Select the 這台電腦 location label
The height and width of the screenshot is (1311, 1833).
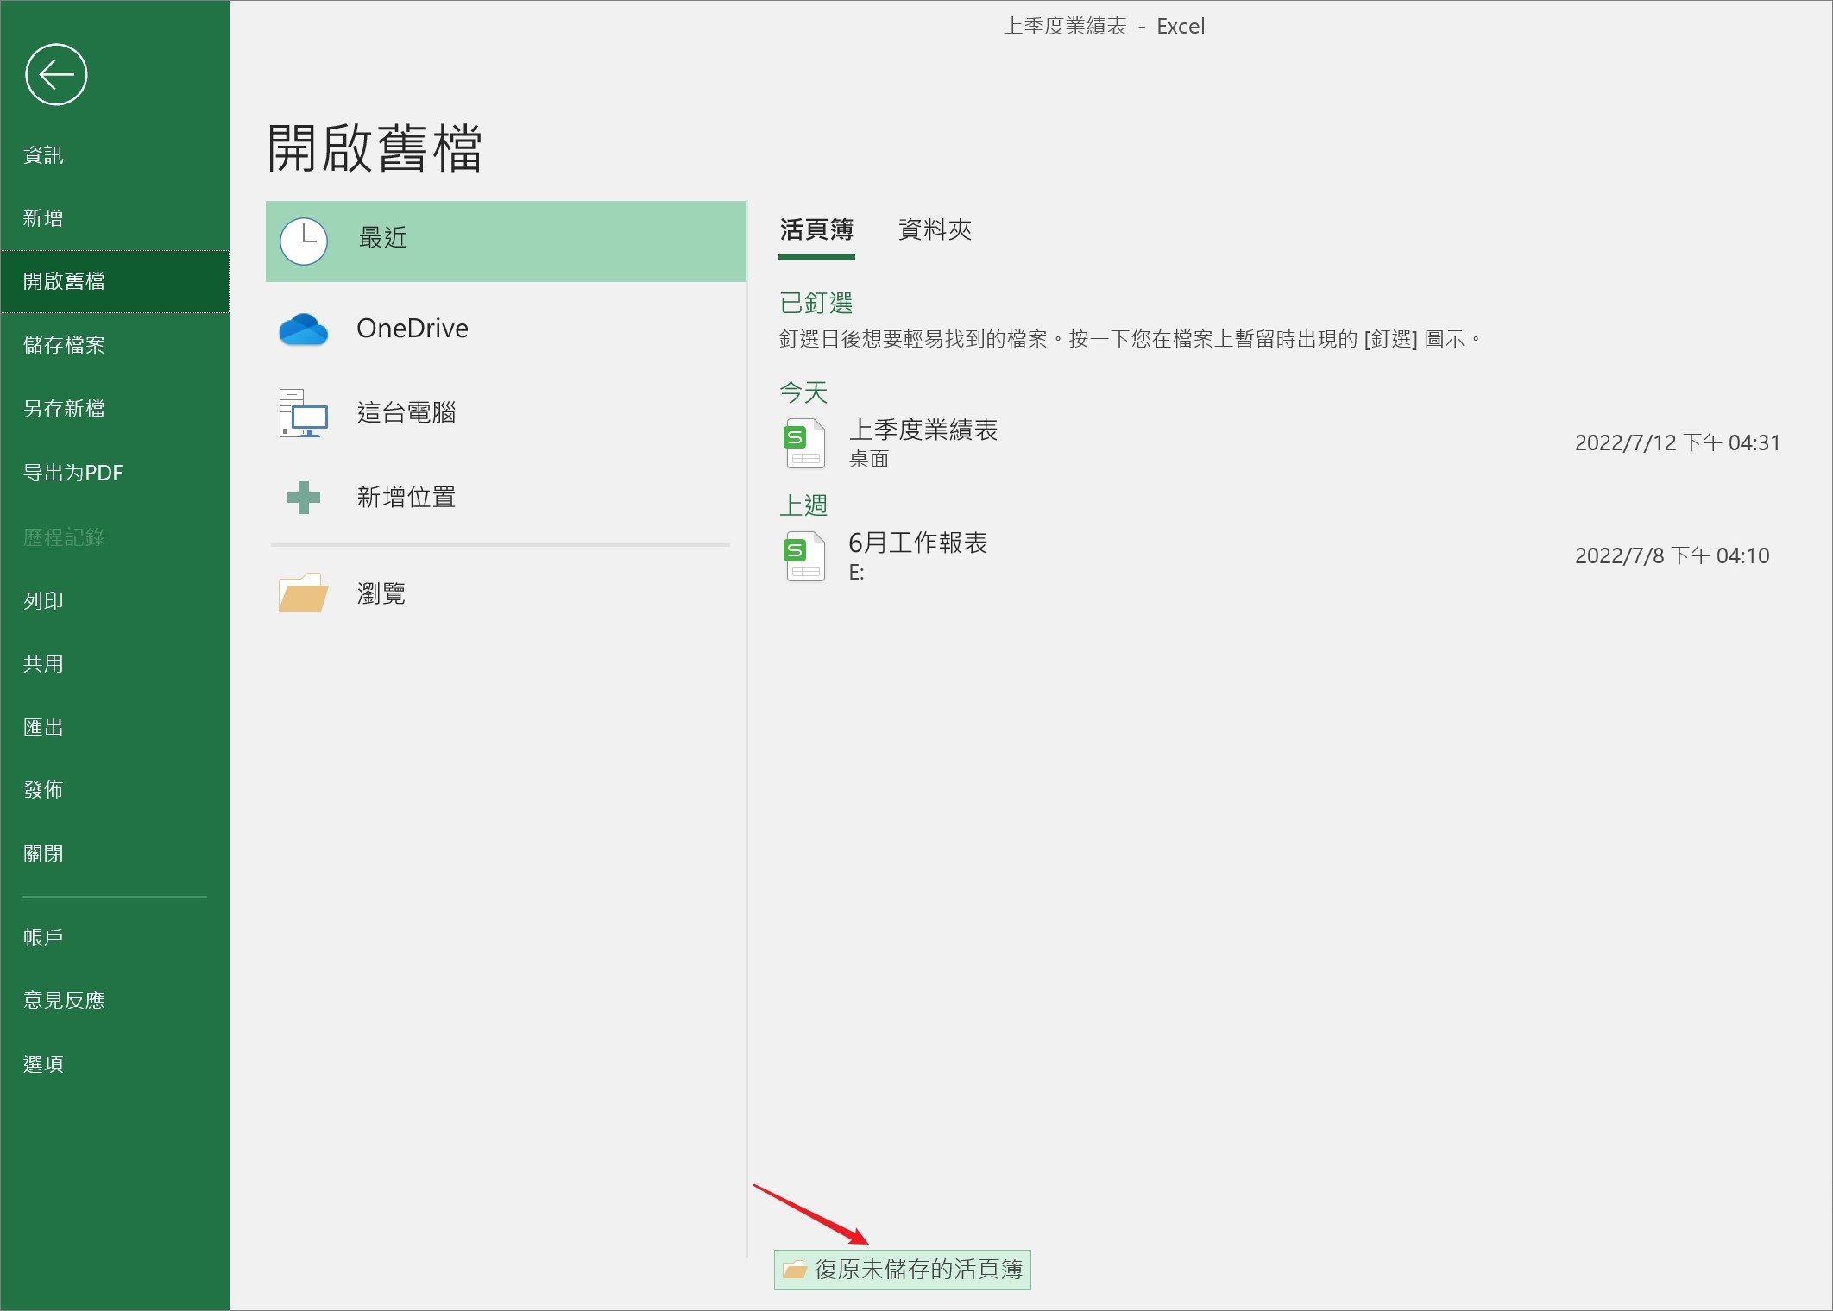(406, 413)
